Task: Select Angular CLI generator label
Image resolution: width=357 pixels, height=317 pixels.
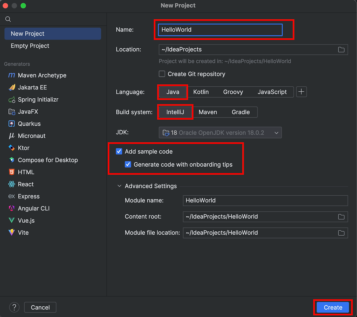Action: [x=34, y=208]
